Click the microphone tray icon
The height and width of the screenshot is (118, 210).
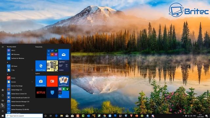tap(186, 116)
